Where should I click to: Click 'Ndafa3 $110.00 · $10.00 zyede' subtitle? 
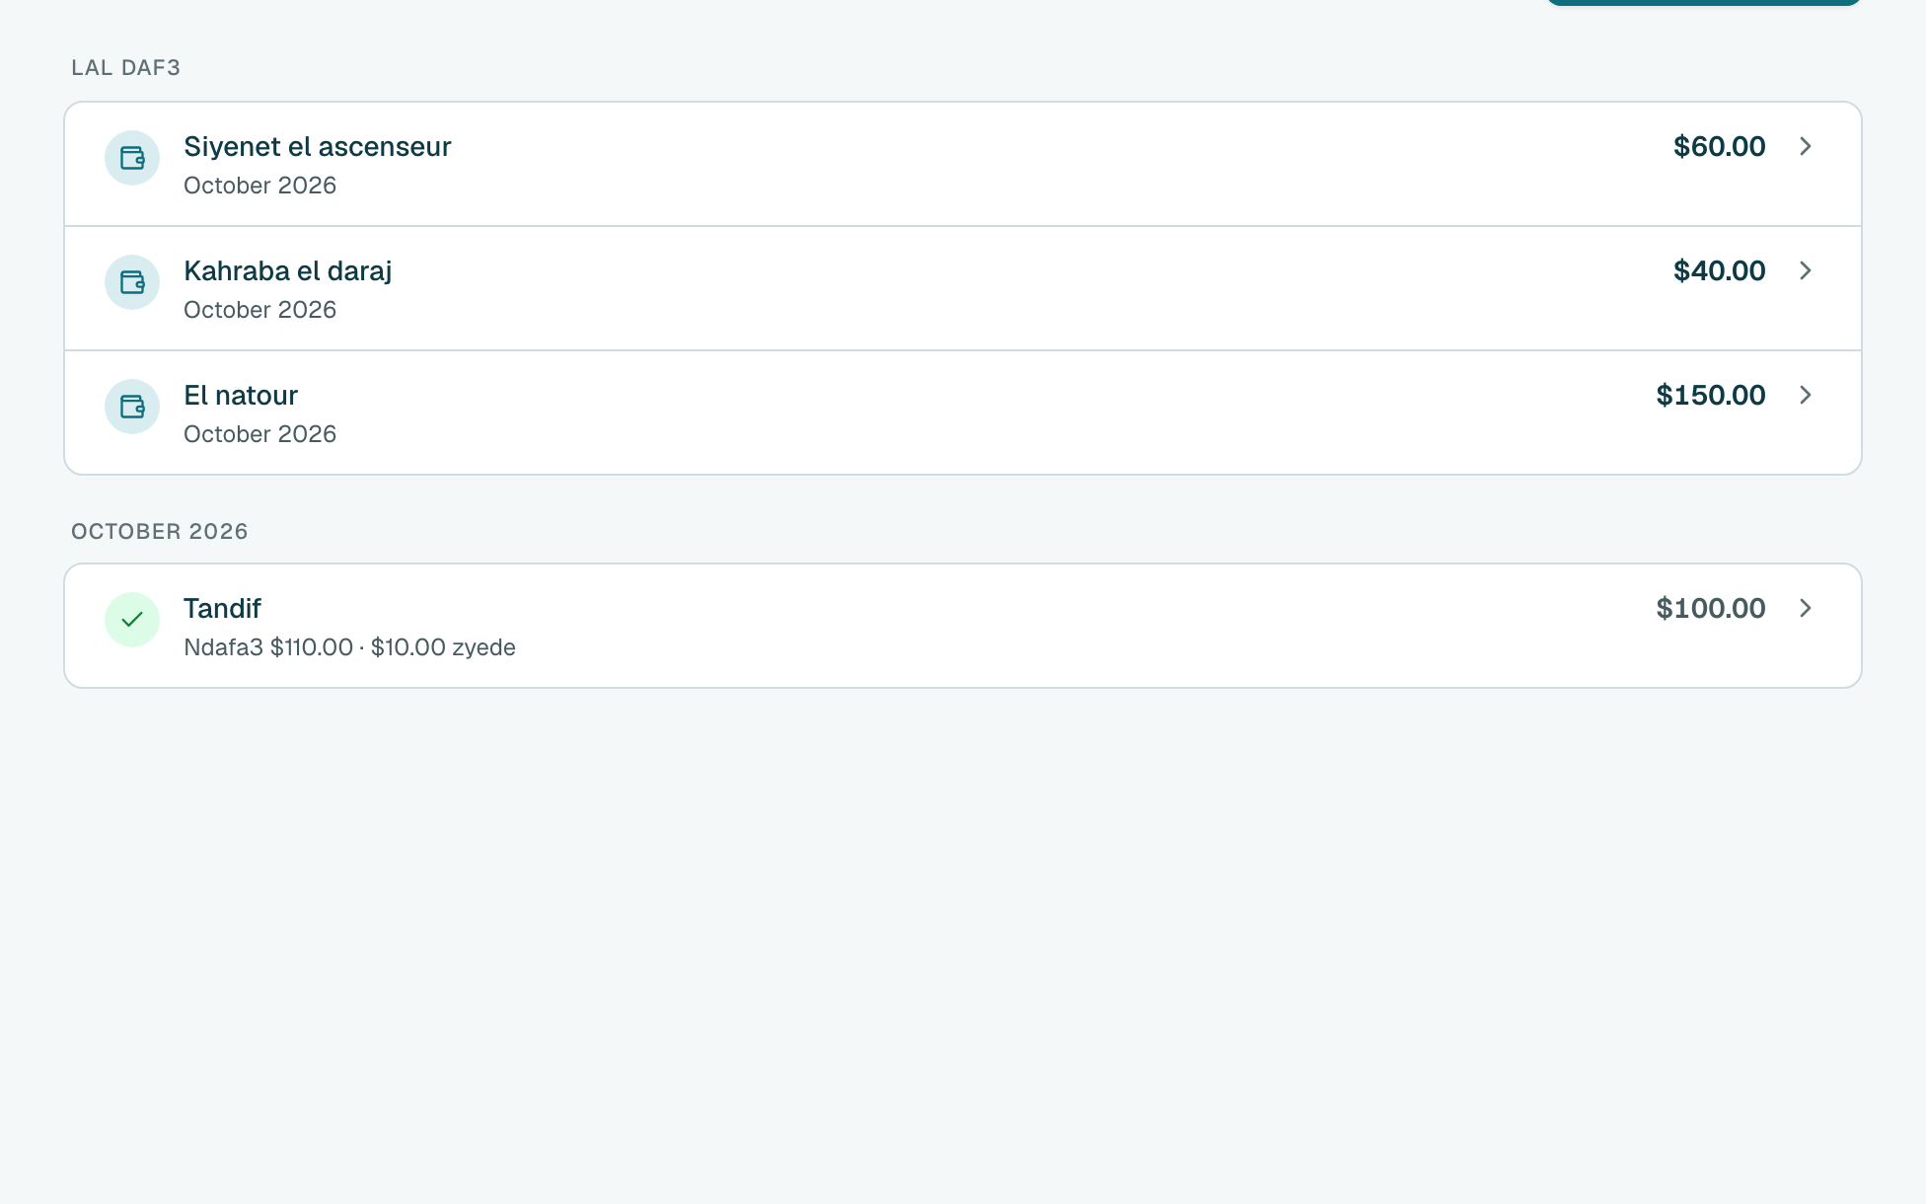(349, 647)
